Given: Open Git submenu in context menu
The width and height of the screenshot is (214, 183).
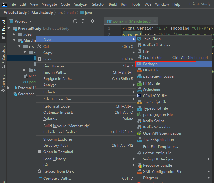Looking at the screenshot, I should click(x=86, y=165).
